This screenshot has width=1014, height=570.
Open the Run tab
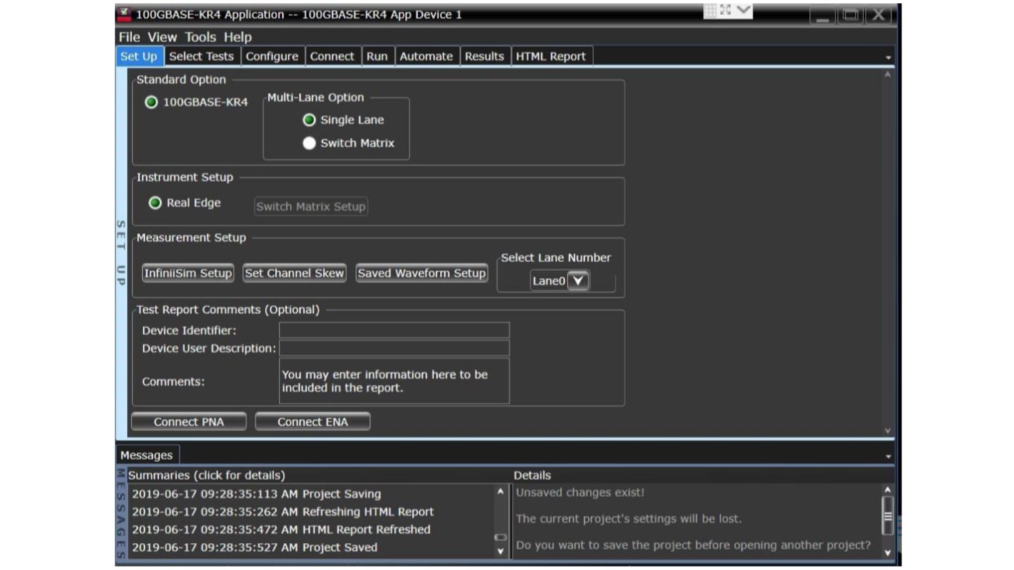point(377,56)
